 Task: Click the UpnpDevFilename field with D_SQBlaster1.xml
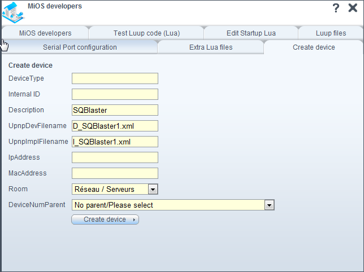[115, 126]
